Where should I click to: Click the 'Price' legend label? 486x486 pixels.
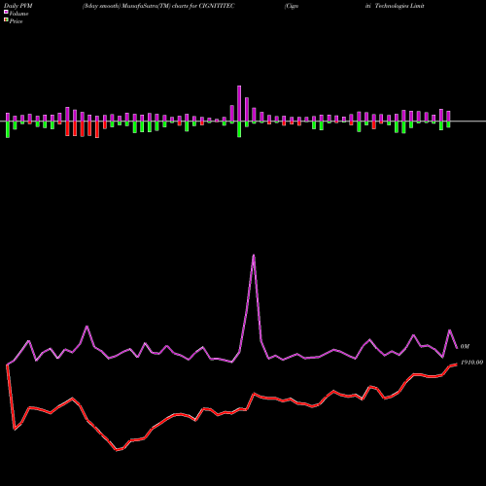tap(16, 21)
